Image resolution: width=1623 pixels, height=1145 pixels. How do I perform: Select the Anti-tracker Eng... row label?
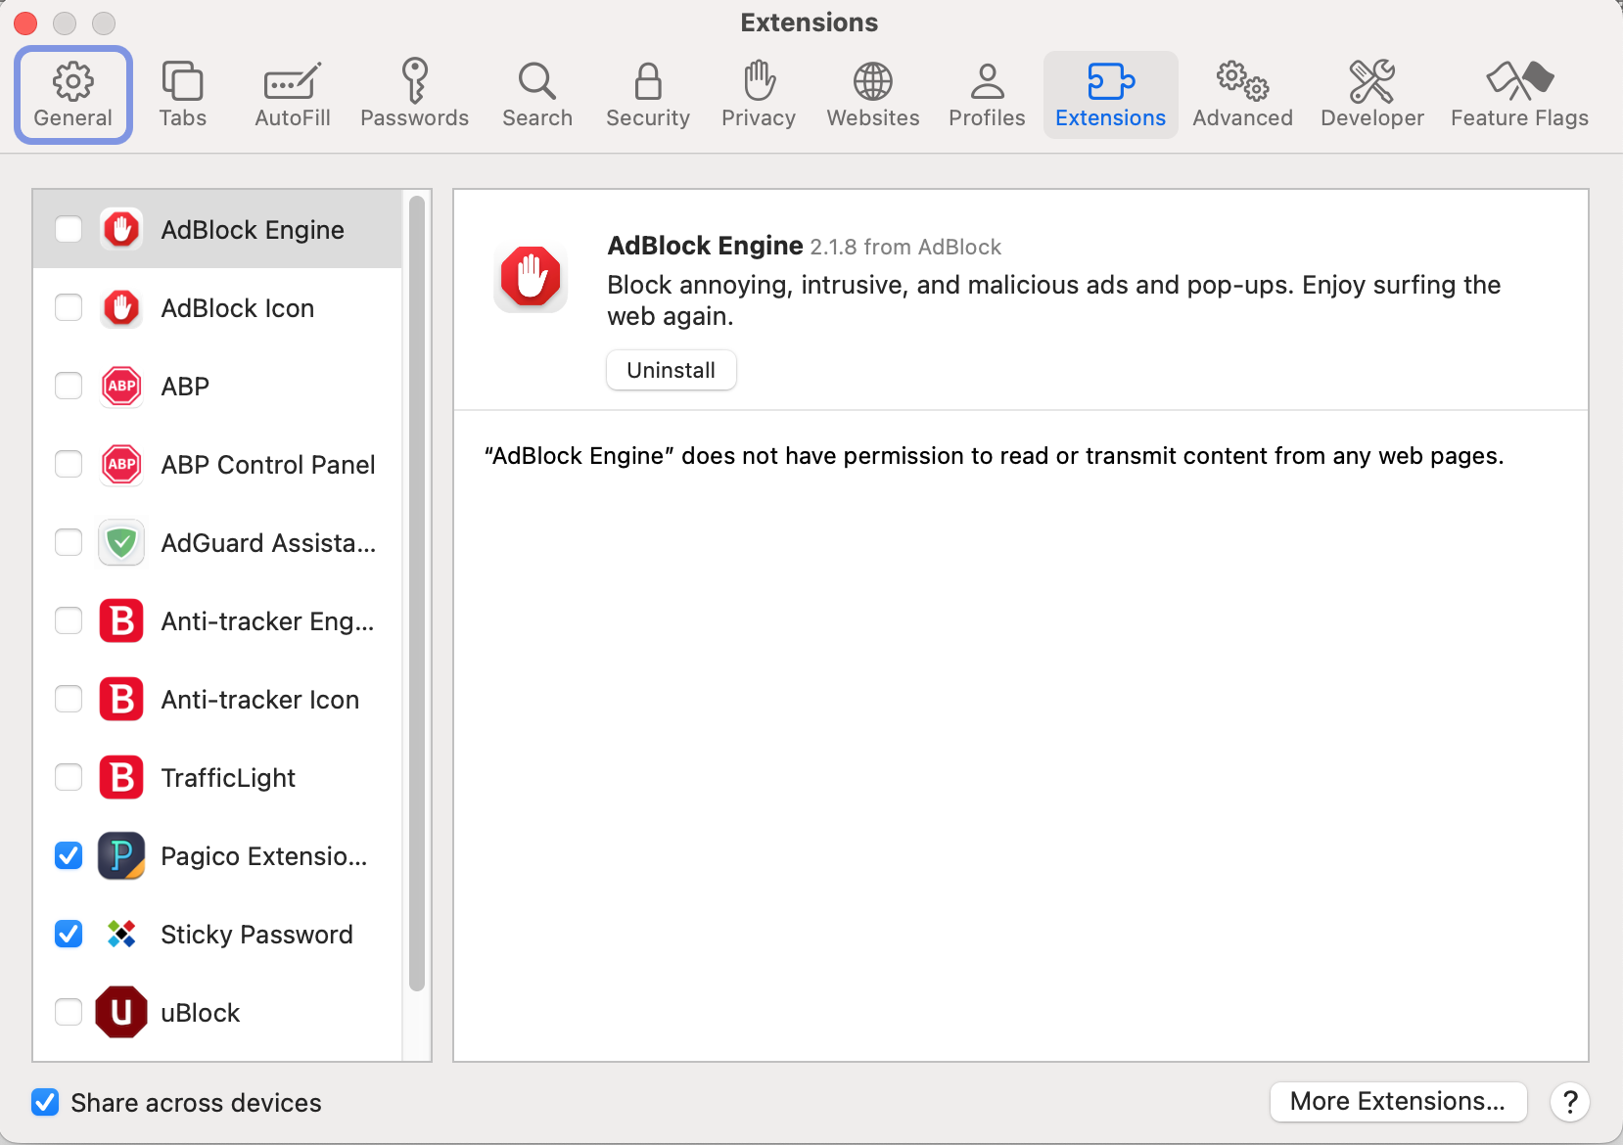coord(267,621)
